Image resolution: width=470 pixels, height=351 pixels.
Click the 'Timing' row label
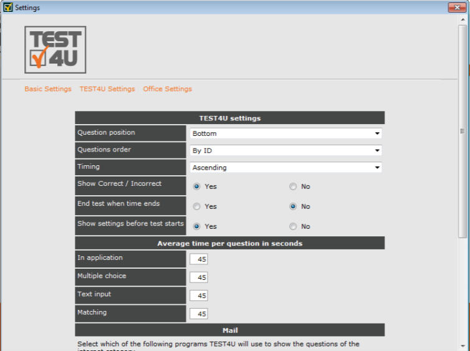[89, 166]
